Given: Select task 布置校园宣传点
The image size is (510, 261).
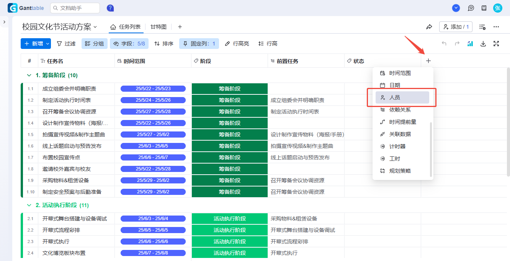Looking at the screenshot, I should tap(61, 157).
